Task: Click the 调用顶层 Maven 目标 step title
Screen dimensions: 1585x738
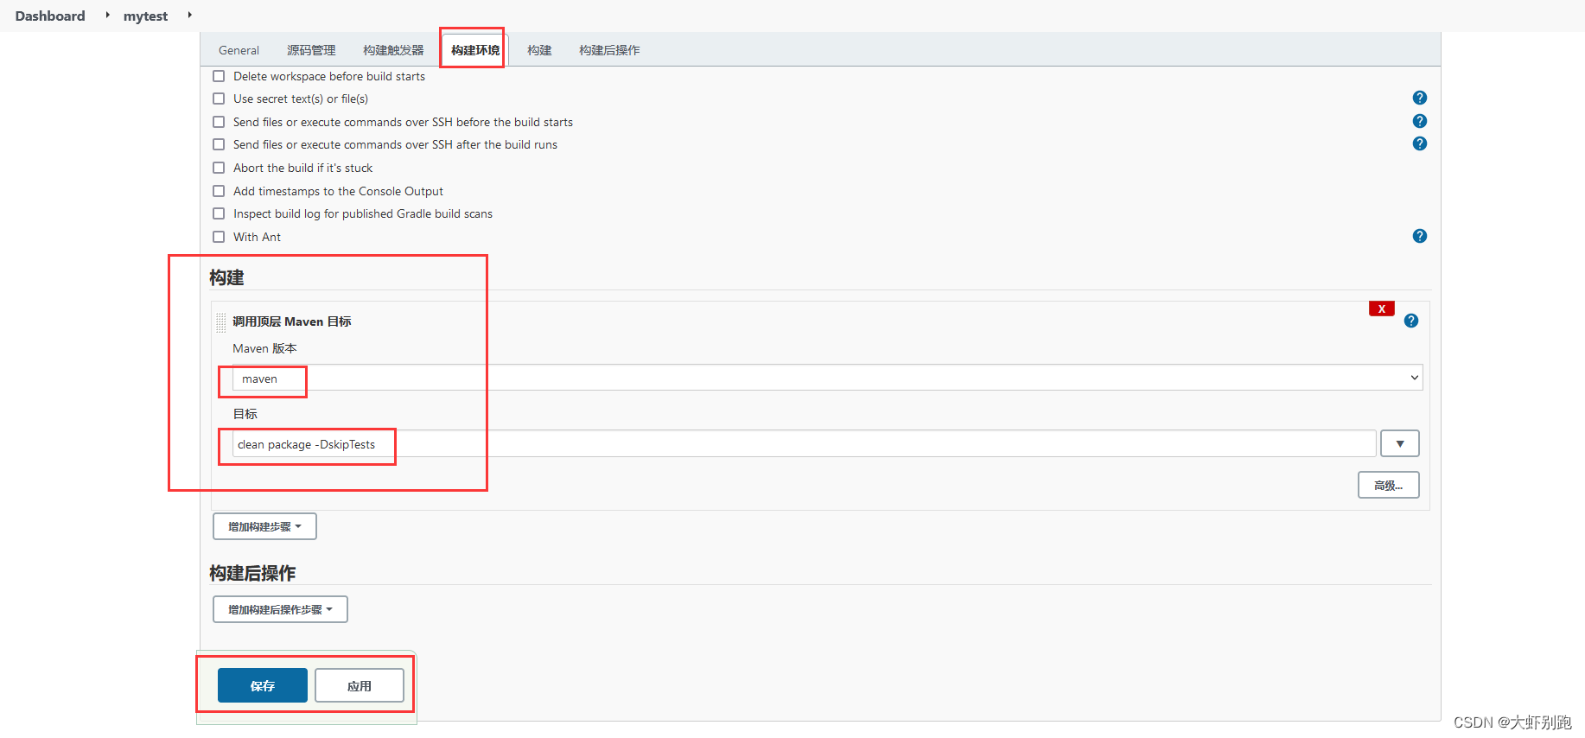Action: [x=291, y=321]
